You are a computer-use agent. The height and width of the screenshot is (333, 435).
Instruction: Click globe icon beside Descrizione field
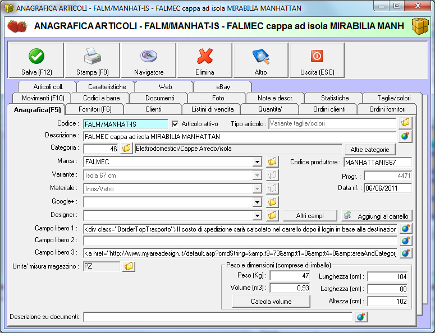(x=405, y=136)
